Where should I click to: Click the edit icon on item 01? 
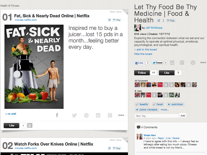coord(110,20)
